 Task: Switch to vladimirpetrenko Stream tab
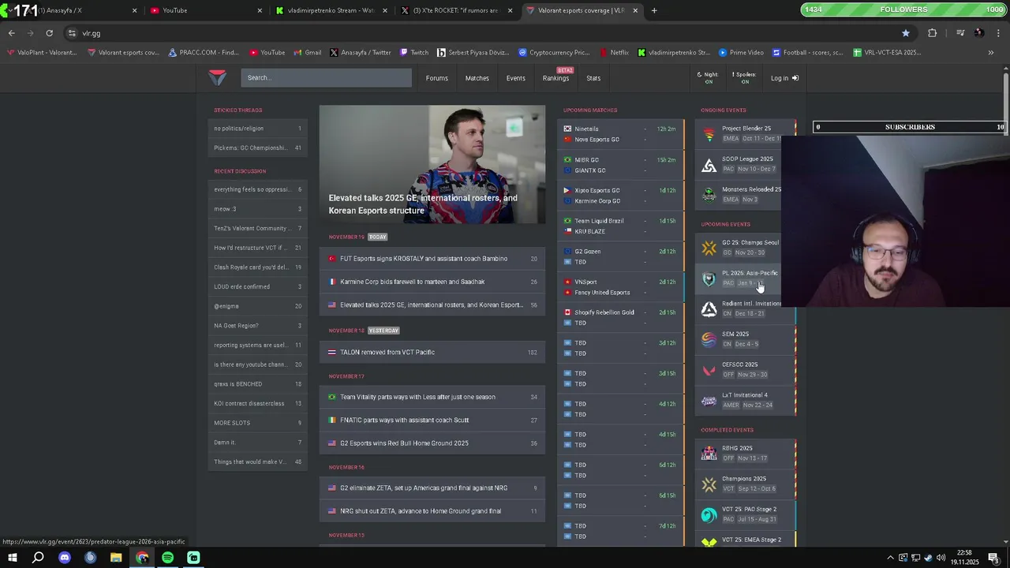click(330, 10)
